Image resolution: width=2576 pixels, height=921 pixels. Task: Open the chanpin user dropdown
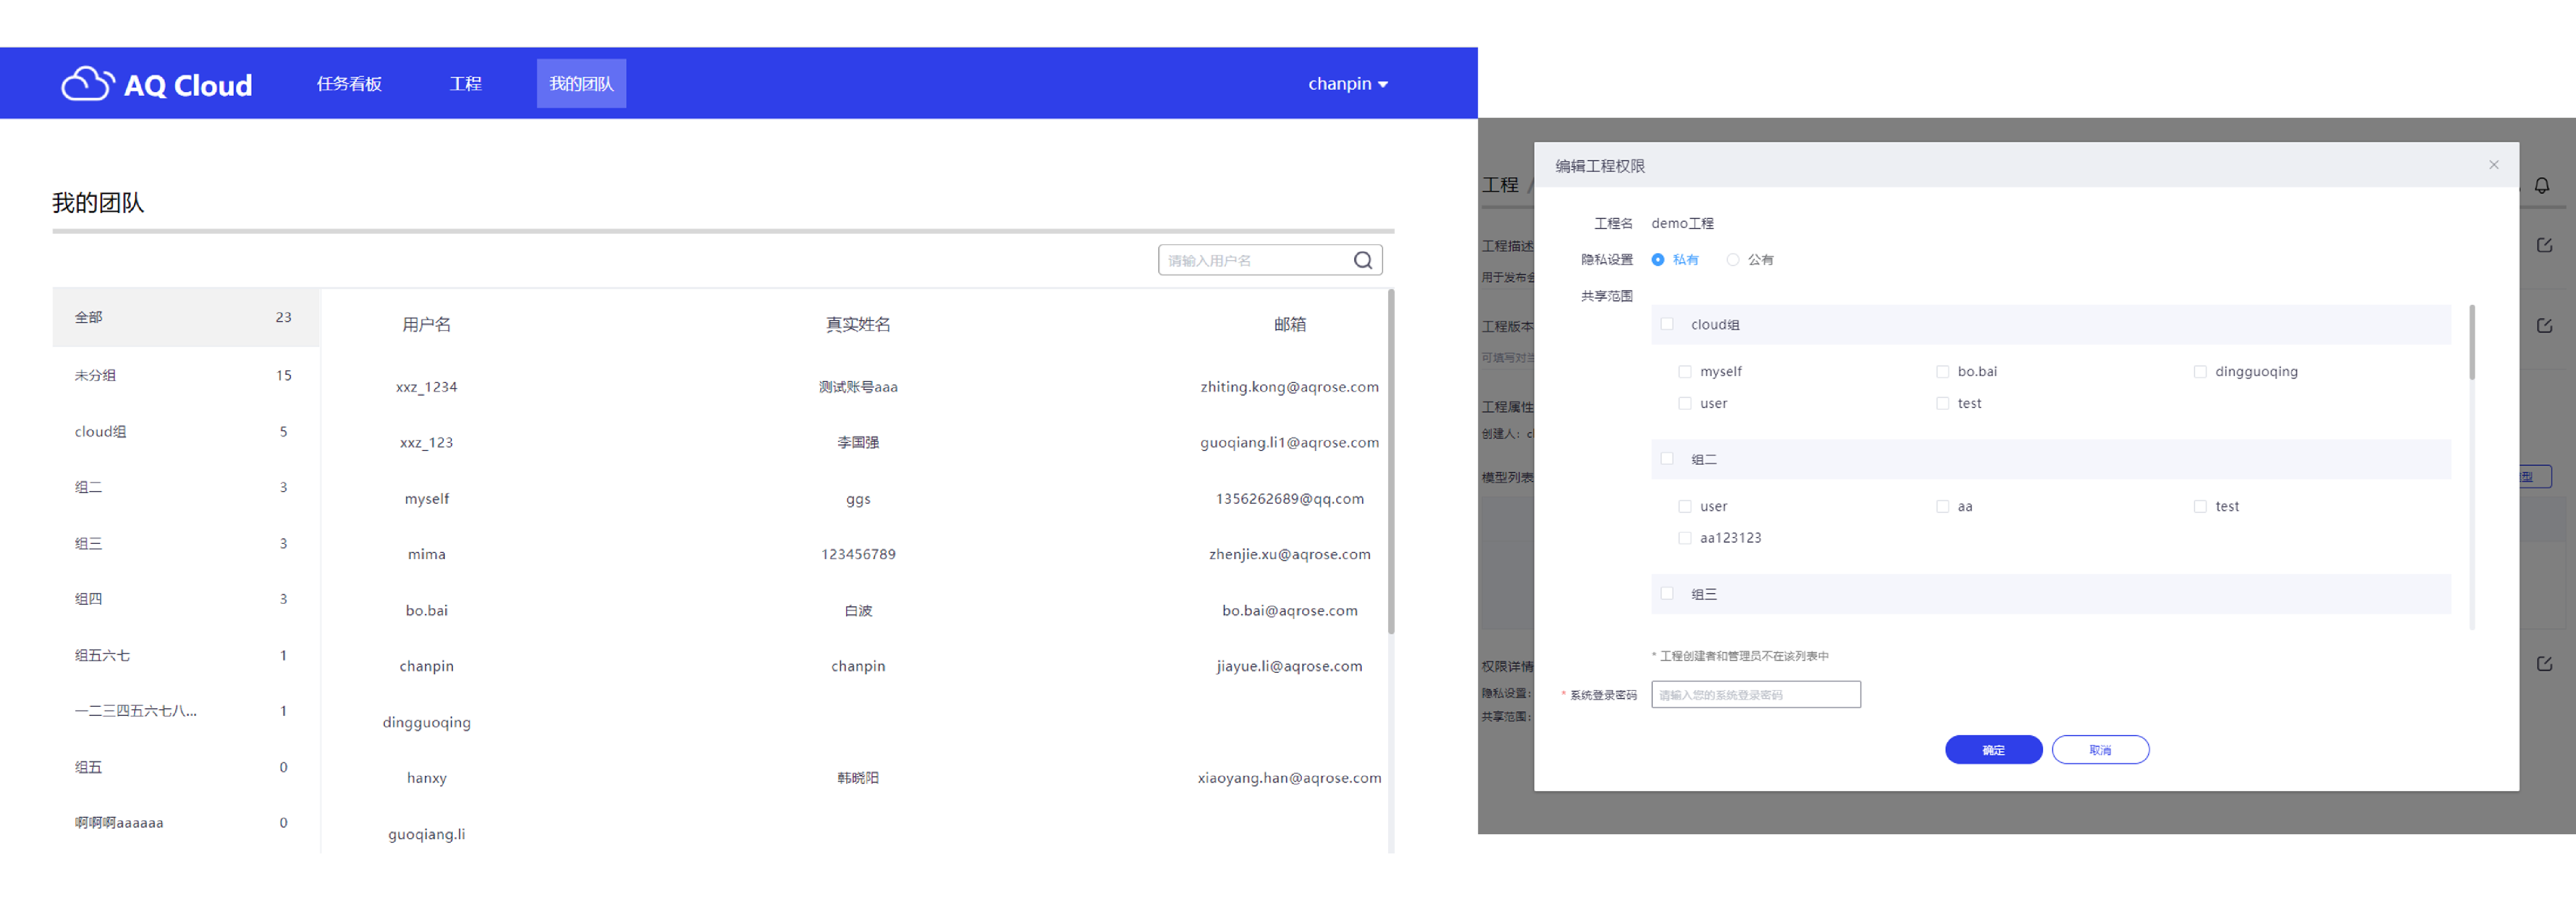coord(1347,84)
